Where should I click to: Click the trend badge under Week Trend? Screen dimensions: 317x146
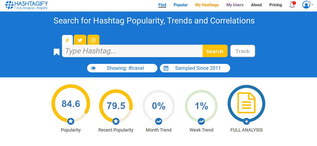tap(201, 121)
